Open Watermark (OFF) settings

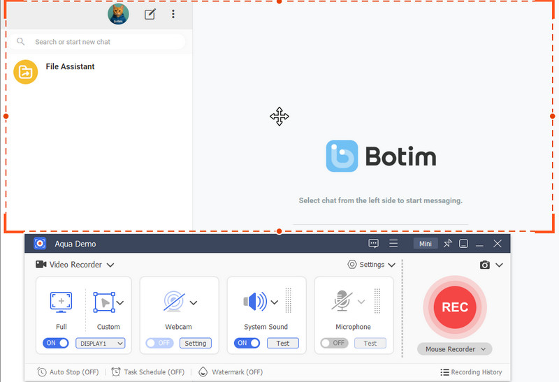pos(231,372)
